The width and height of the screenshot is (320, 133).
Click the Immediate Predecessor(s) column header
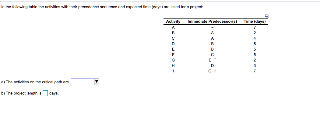click(212, 21)
